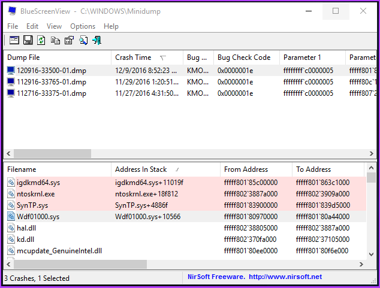Click the Copy Selected Items icon
The image size is (380, 288).
click(x=55, y=40)
